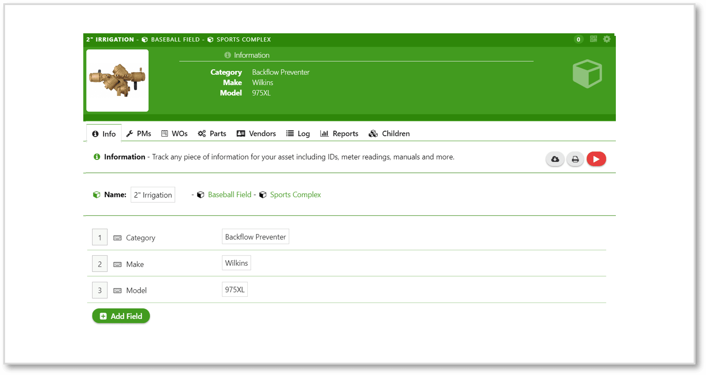
Task: Play the red video tutorial button
Action: [596, 159]
